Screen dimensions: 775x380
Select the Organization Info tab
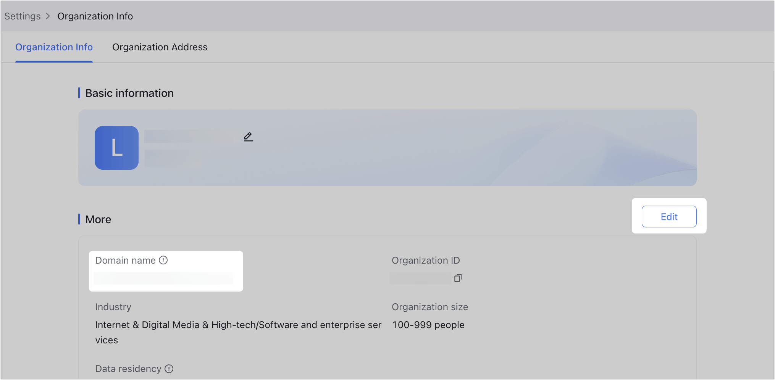[x=54, y=47]
